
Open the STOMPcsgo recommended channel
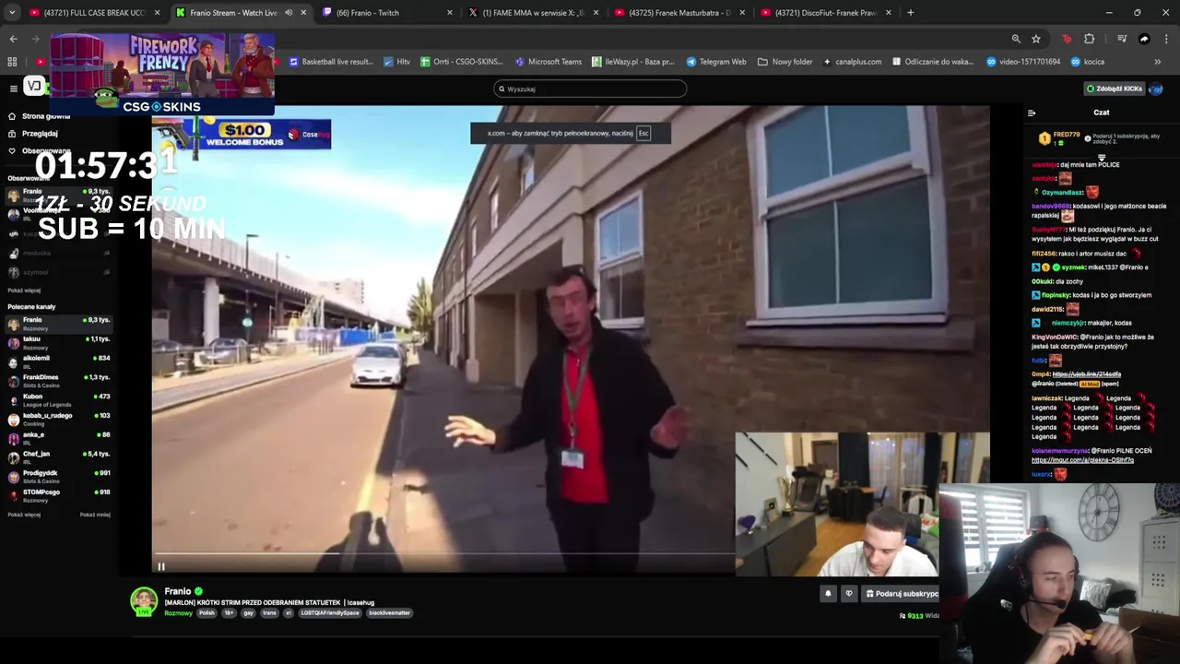[60, 496]
